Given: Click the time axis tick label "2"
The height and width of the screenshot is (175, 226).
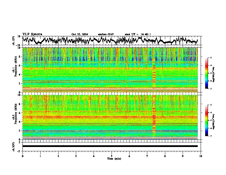Looking at the screenshot, I should (x=58, y=156).
